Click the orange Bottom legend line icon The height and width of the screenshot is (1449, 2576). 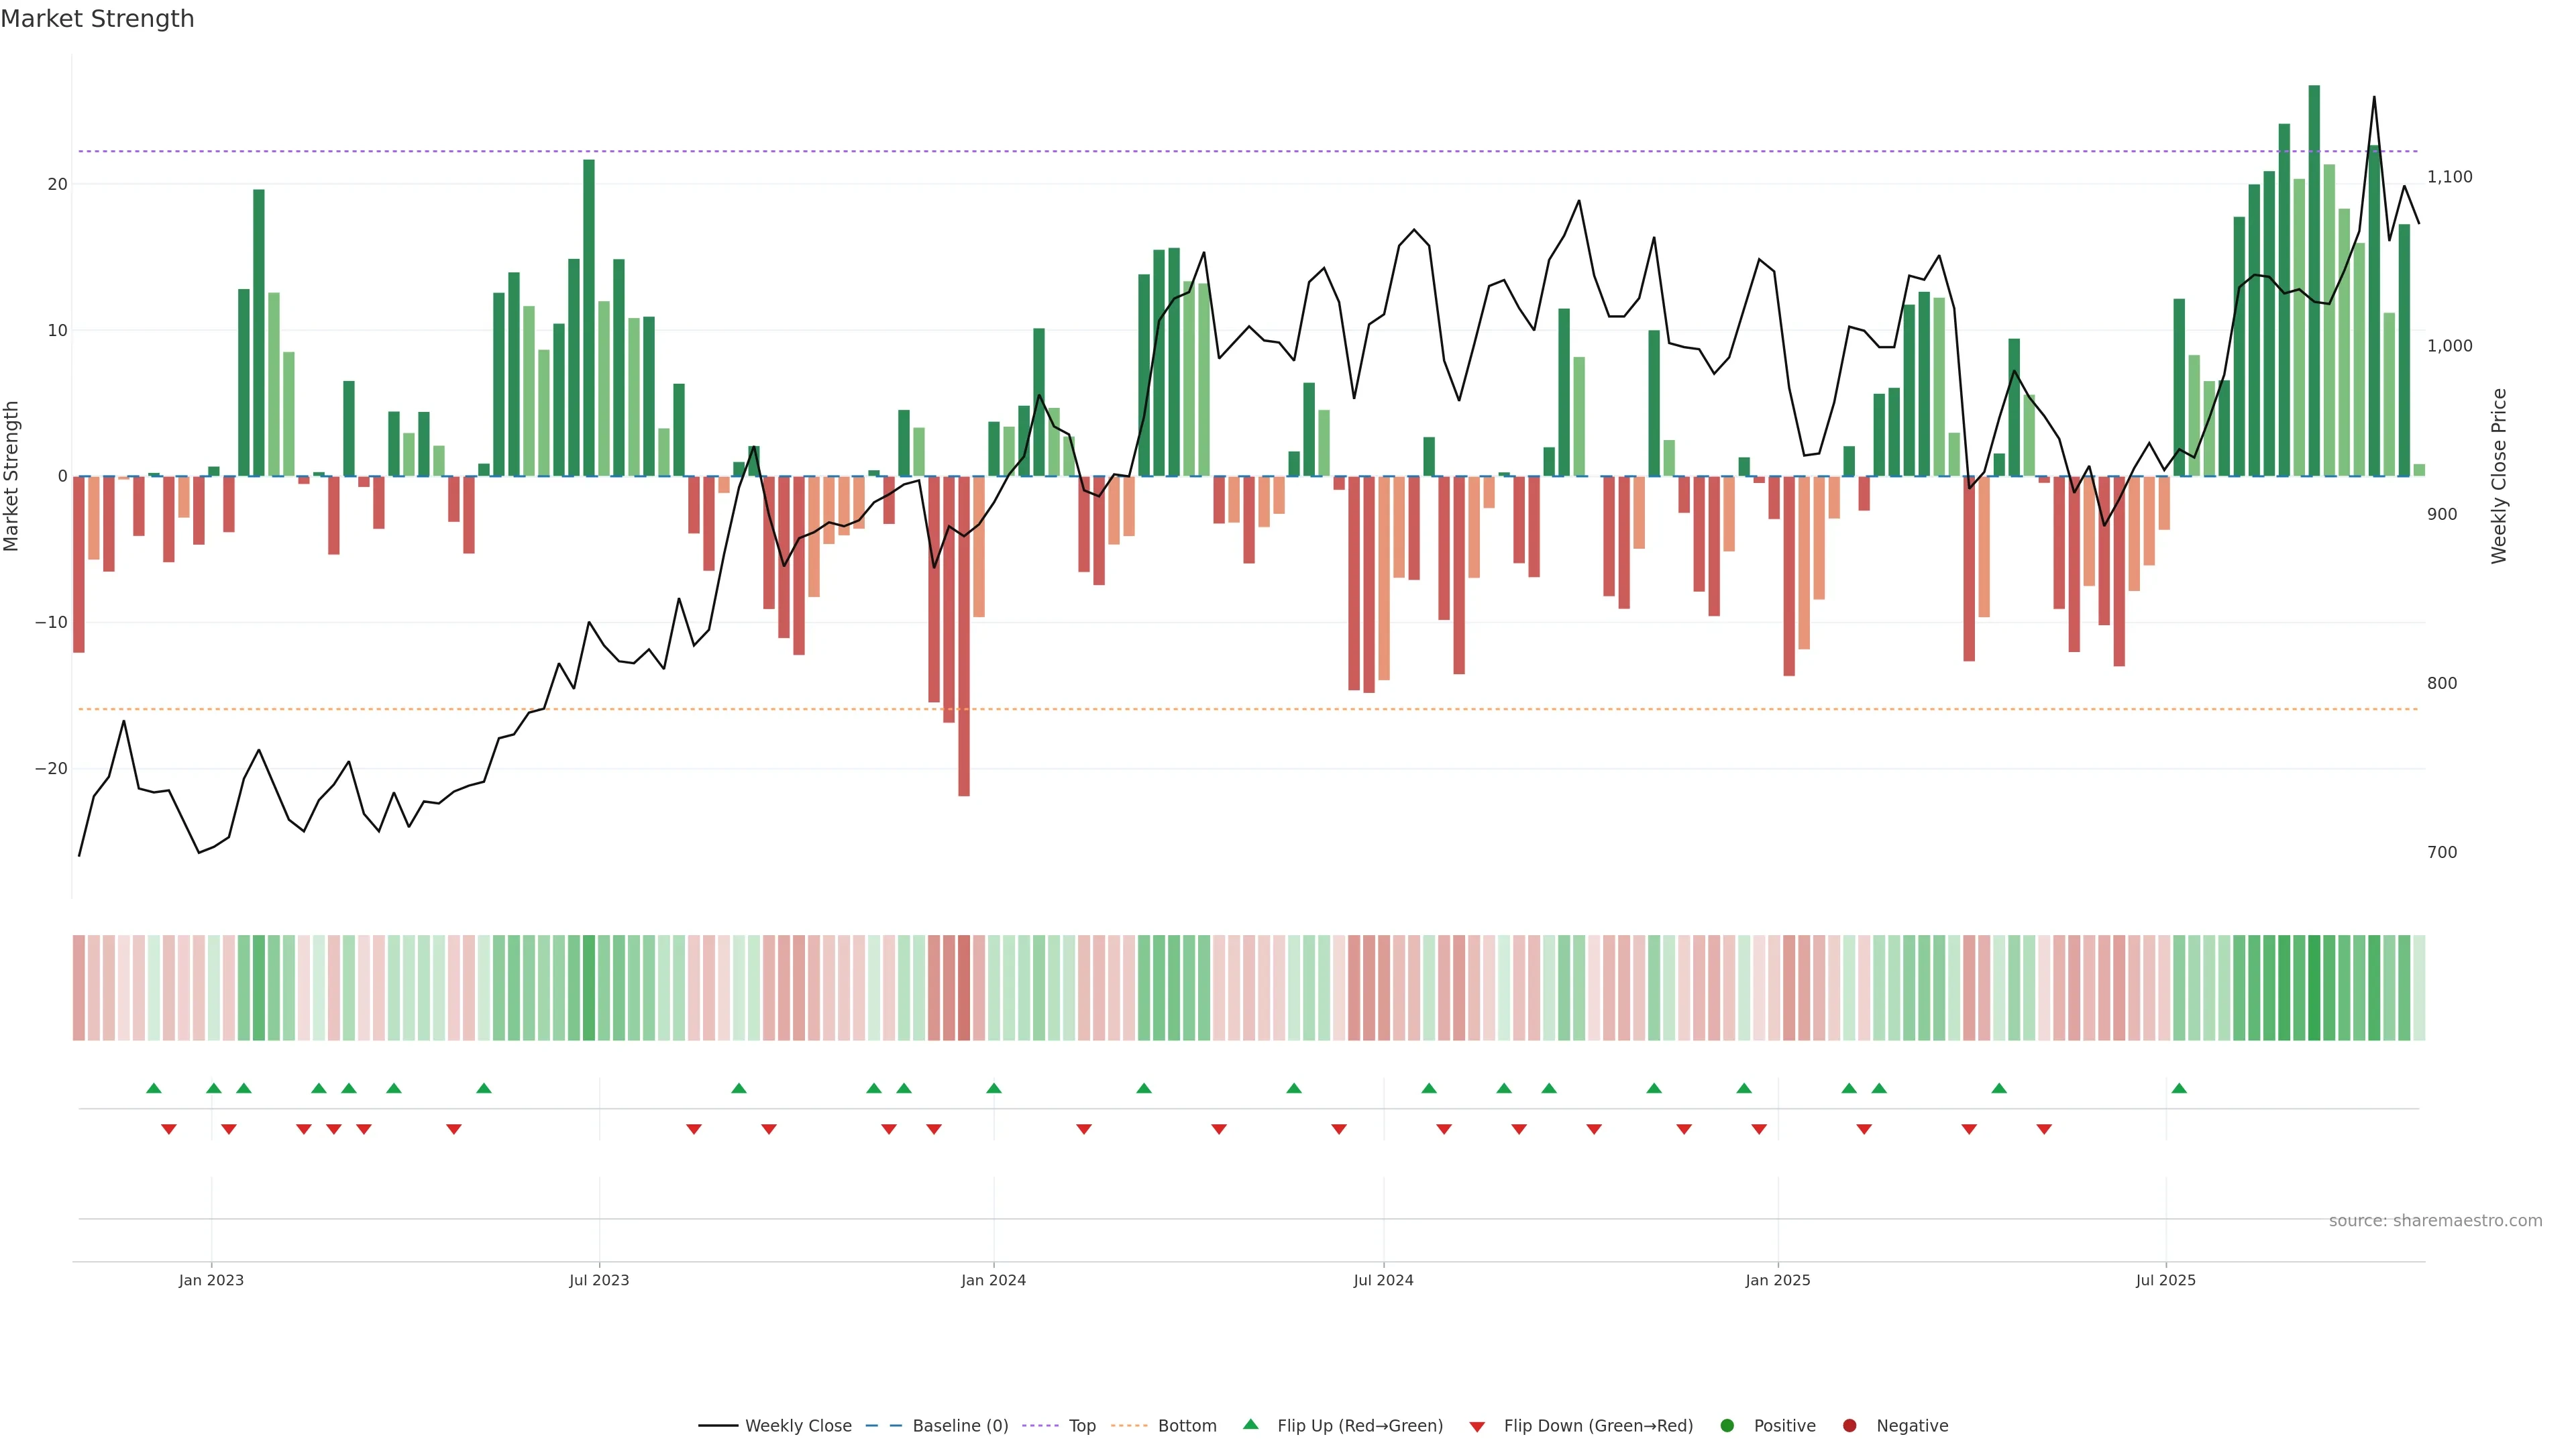(x=1129, y=1426)
